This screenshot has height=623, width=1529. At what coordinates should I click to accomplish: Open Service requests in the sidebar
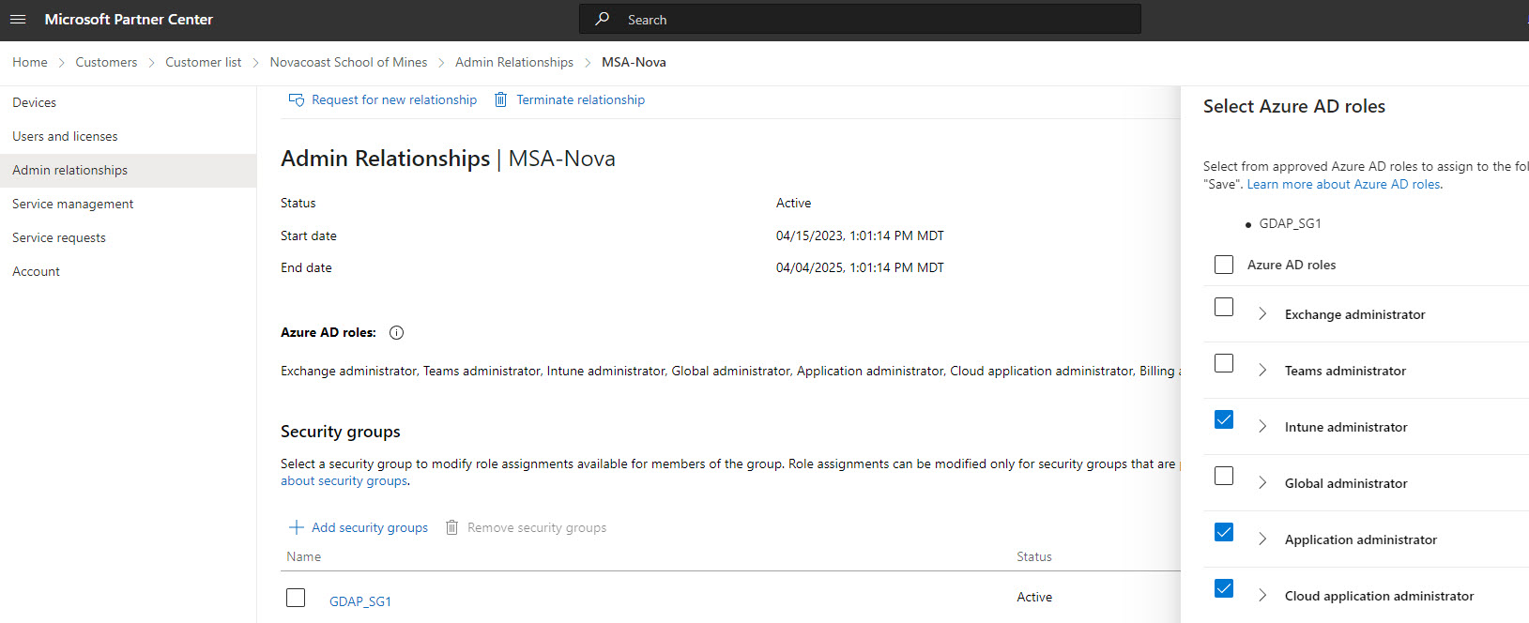click(x=128, y=238)
